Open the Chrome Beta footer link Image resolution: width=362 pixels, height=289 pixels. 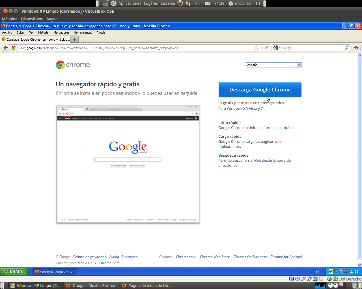click(x=109, y=263)
